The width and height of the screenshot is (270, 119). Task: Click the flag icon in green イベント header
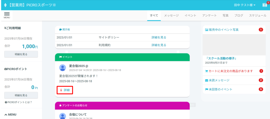click(x=60, y=57)
